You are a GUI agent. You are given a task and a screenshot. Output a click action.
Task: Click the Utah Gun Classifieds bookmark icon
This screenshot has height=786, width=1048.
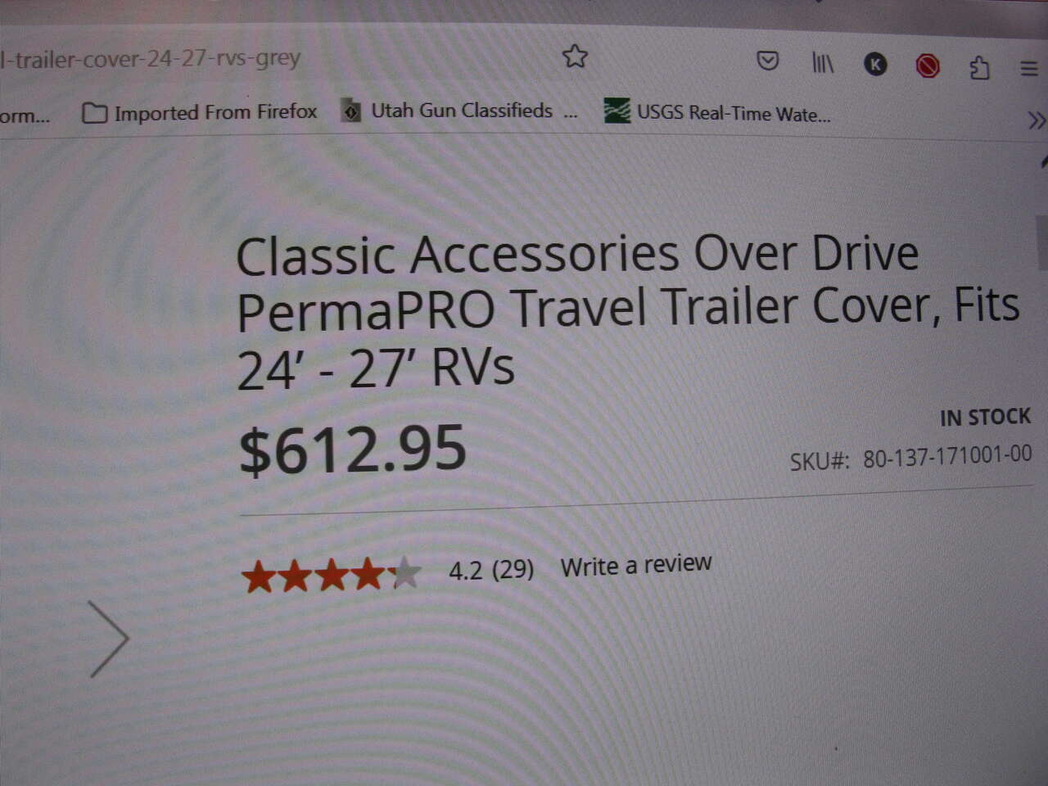[351, 111]
